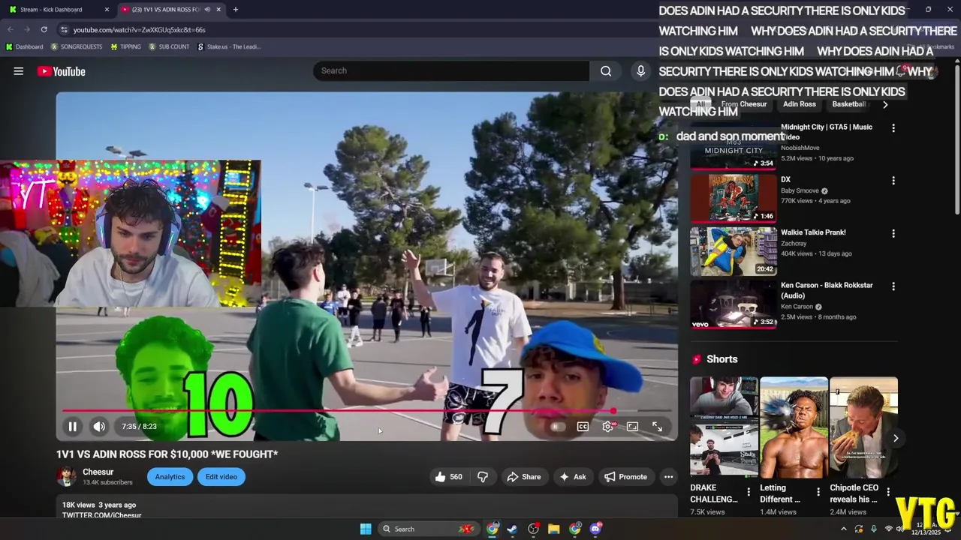The width and height of the screenshot is (961, 540).
Task: Open the Walkie Talkie Prank thumbnail
Action: pyautogui.click(x=734, y=252)
